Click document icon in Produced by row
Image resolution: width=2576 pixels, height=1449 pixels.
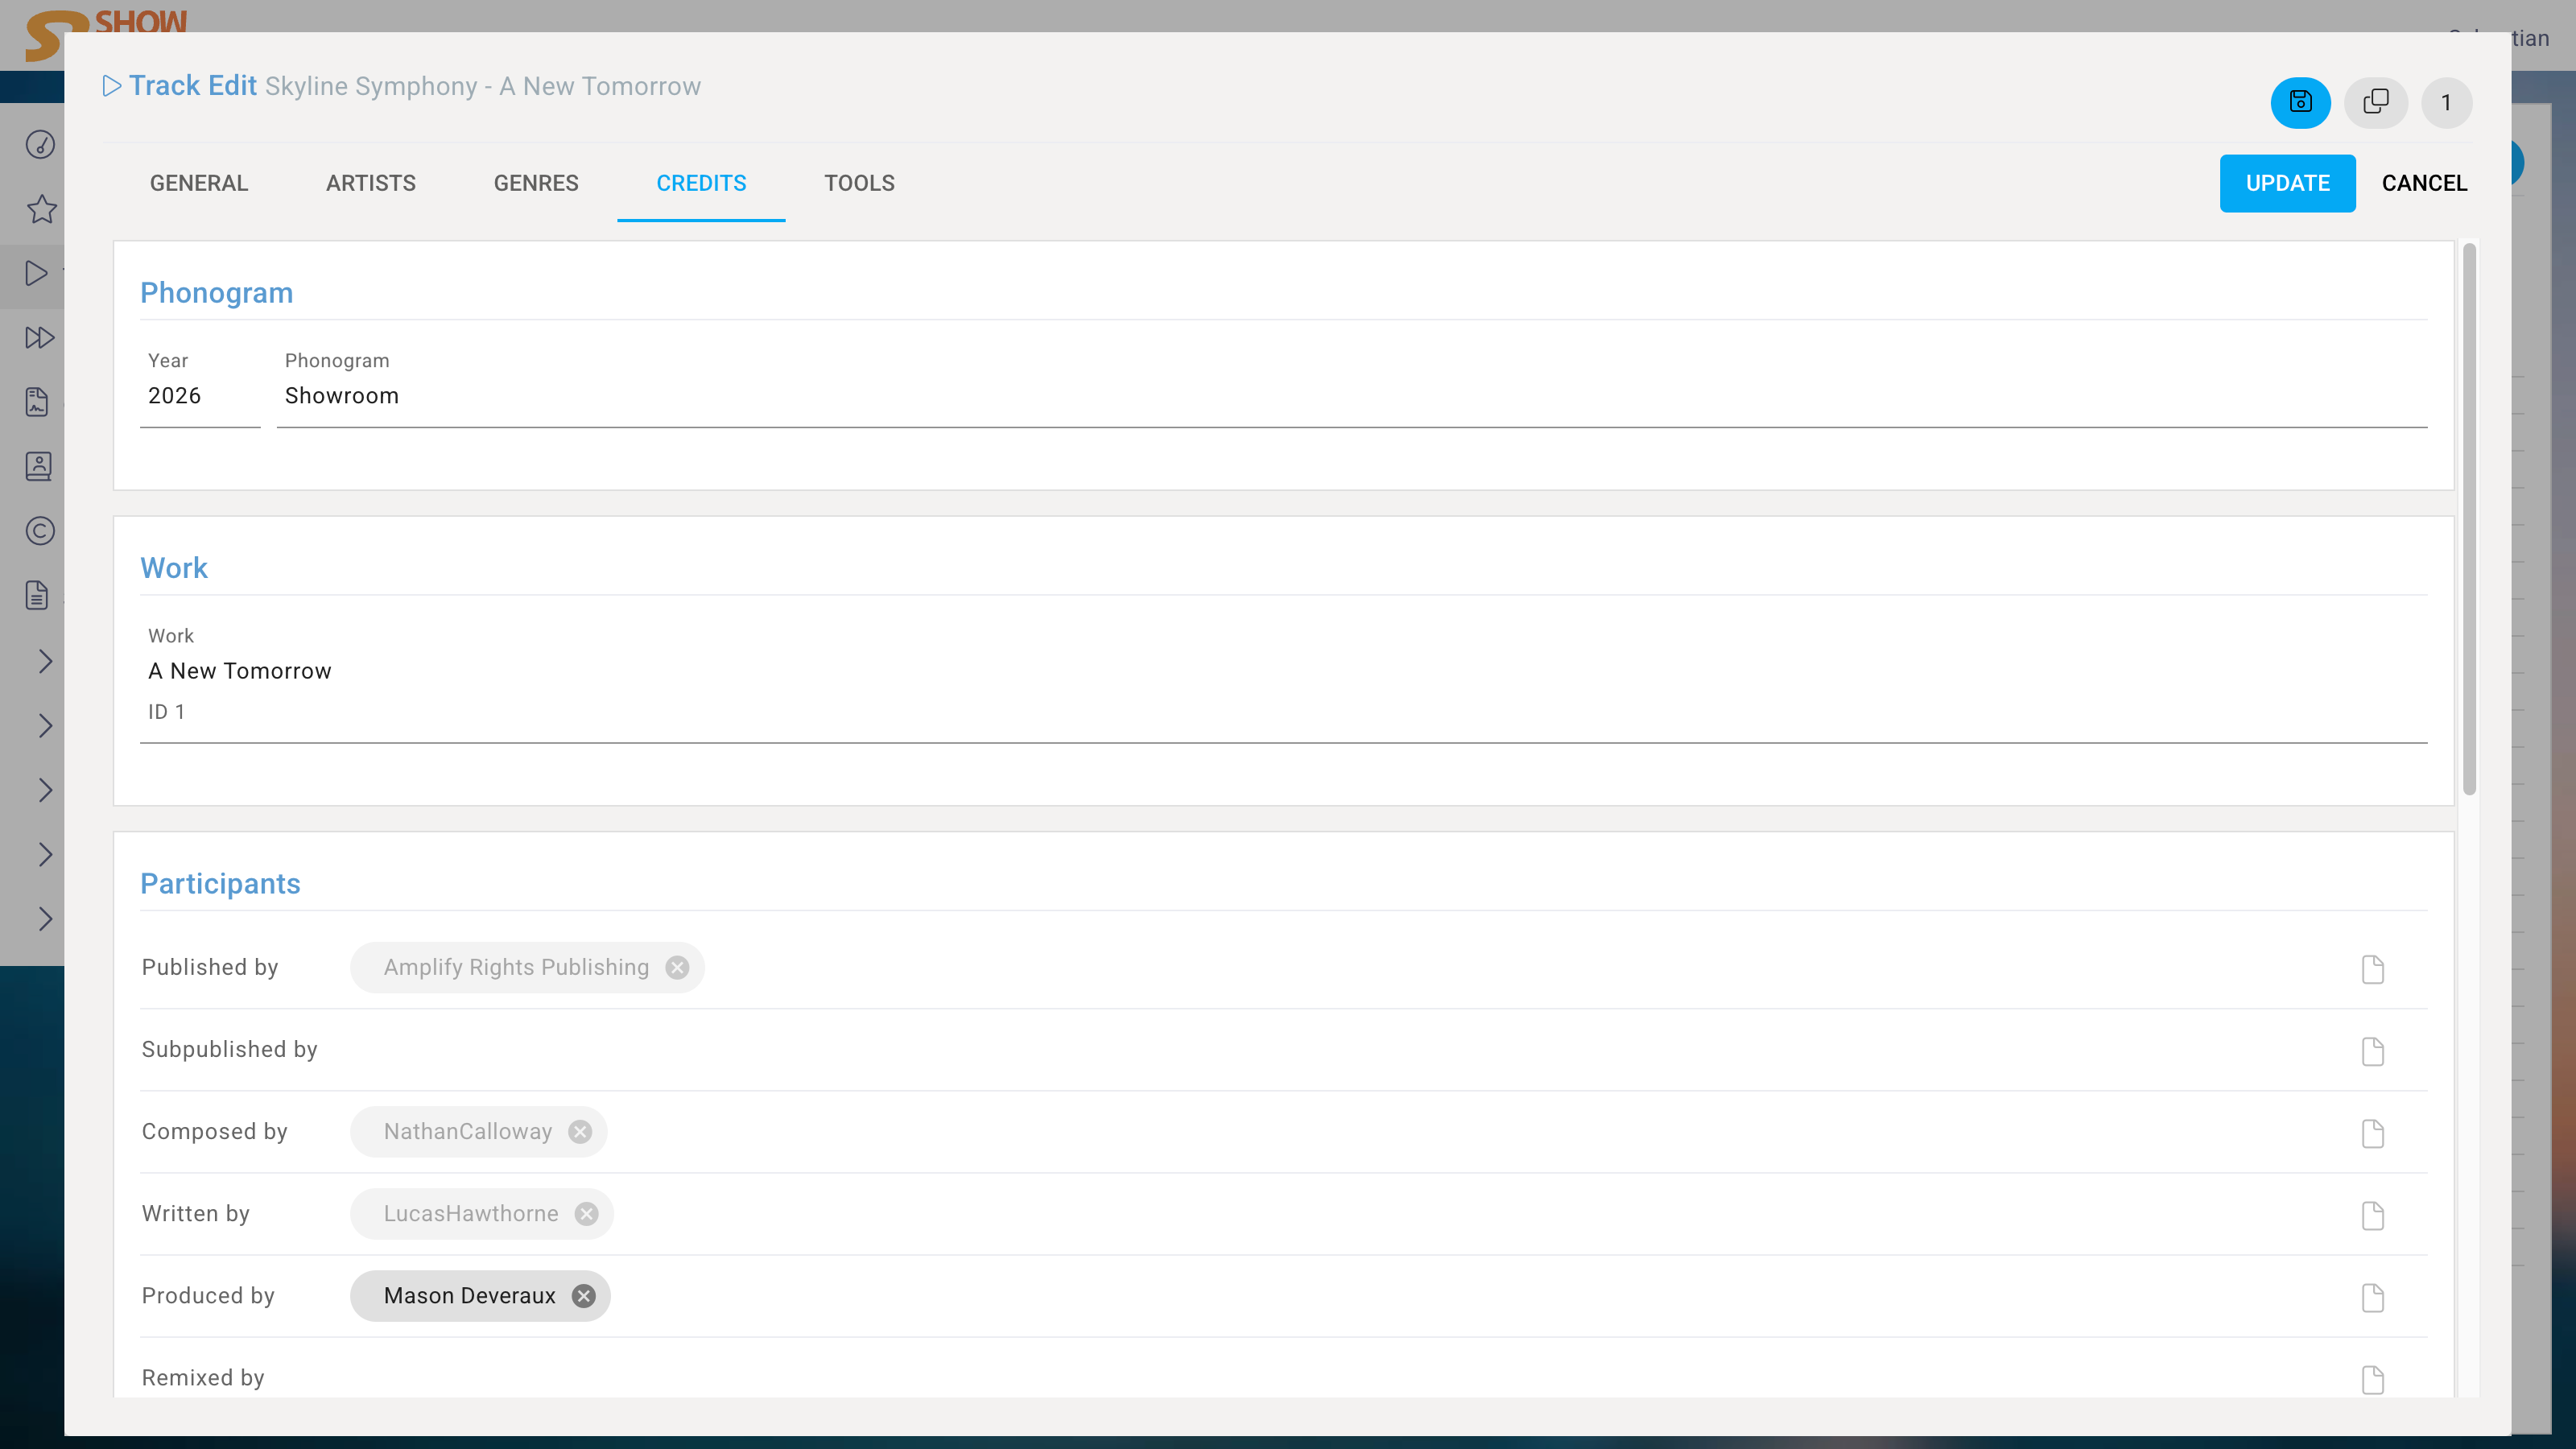pyautogui.click(x=2372, y=1297)
